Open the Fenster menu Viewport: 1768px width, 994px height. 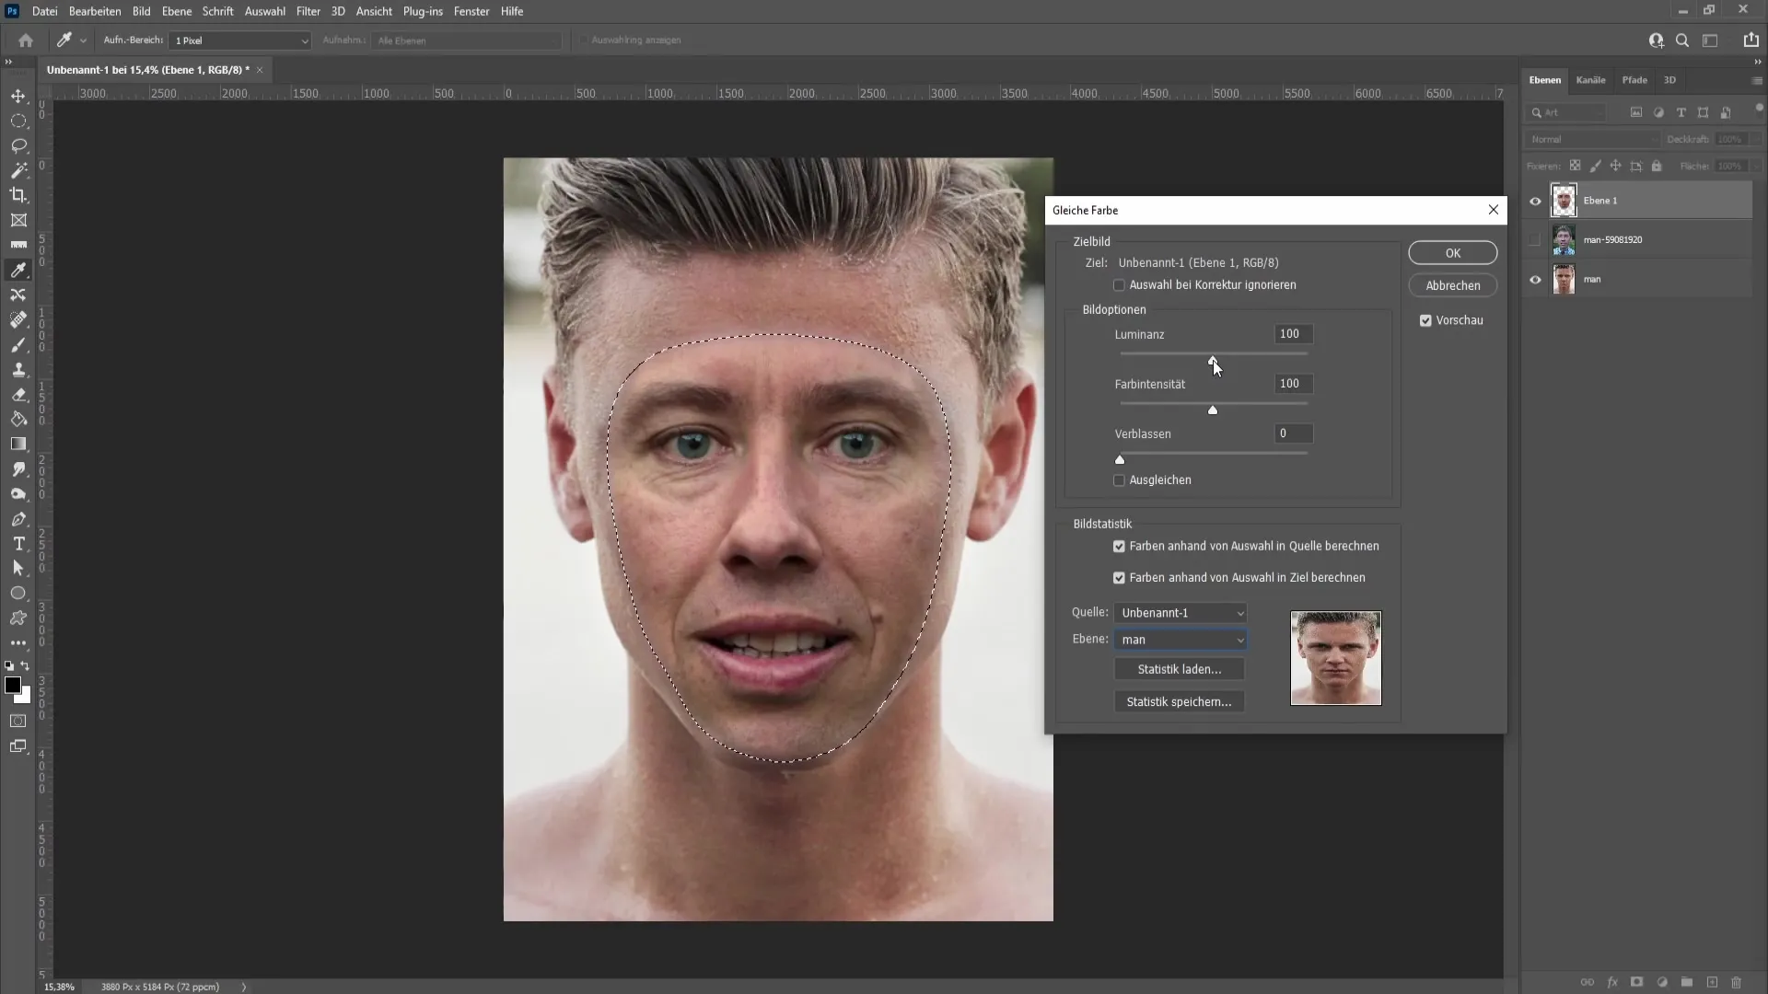pyautogui.click(x=471, y=11)
